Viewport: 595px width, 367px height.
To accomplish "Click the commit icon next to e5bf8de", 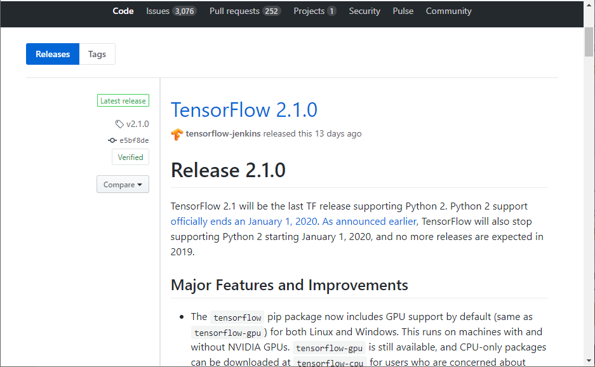I will coord(111,140).
